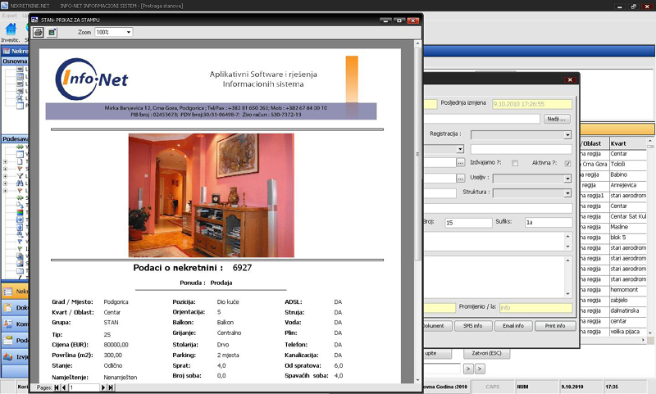Click the Info-Net logo in report
Image resolution: width=656 pixels, height=394 pixels.
92,79
